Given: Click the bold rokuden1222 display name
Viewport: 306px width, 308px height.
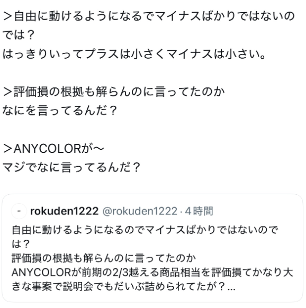Looking at the screenshot, I should coord(64,211).
